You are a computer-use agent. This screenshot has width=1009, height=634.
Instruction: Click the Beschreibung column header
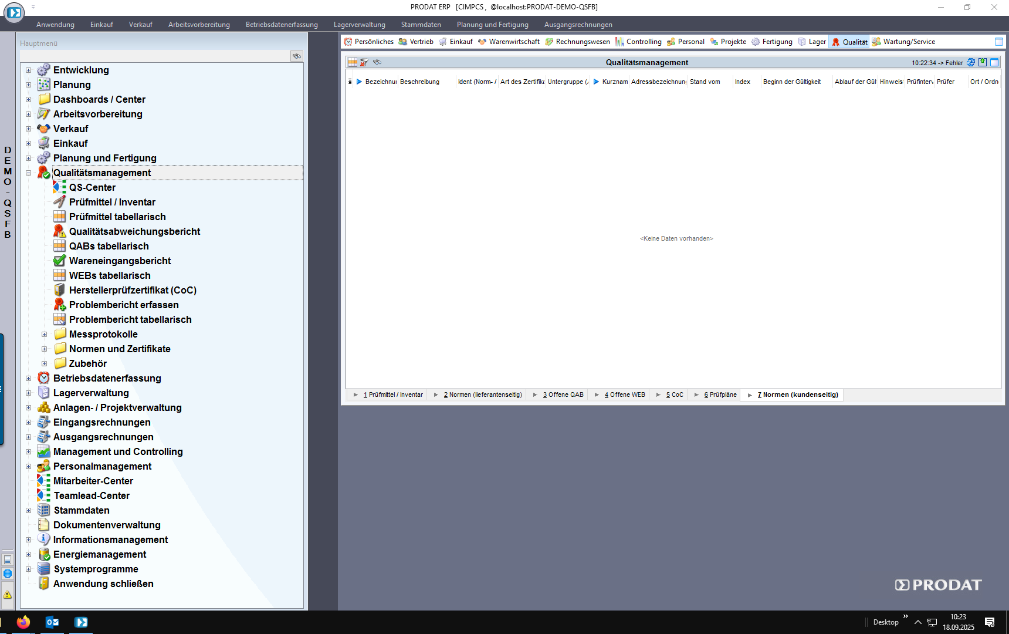coord(419,82)
